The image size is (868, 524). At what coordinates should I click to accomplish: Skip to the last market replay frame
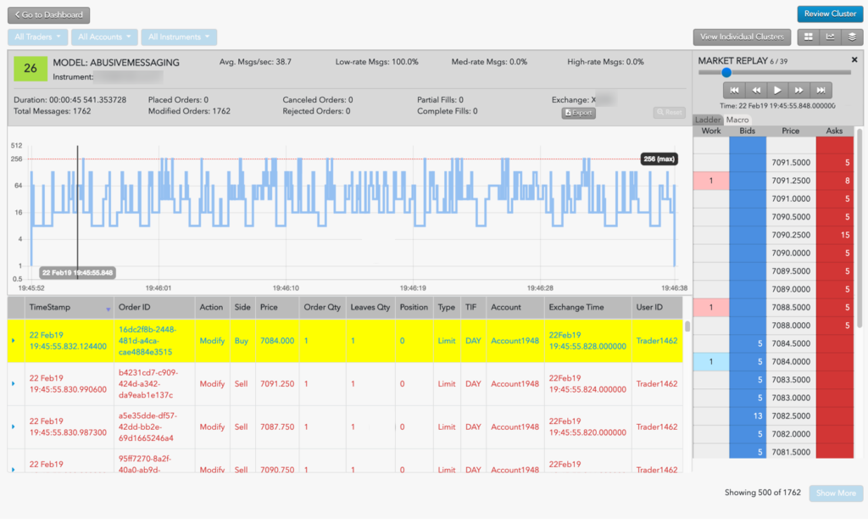[820, 90]
